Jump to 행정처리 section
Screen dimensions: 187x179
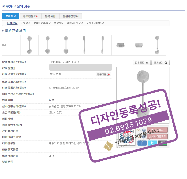pyautogui.click(x=59, y=23)
